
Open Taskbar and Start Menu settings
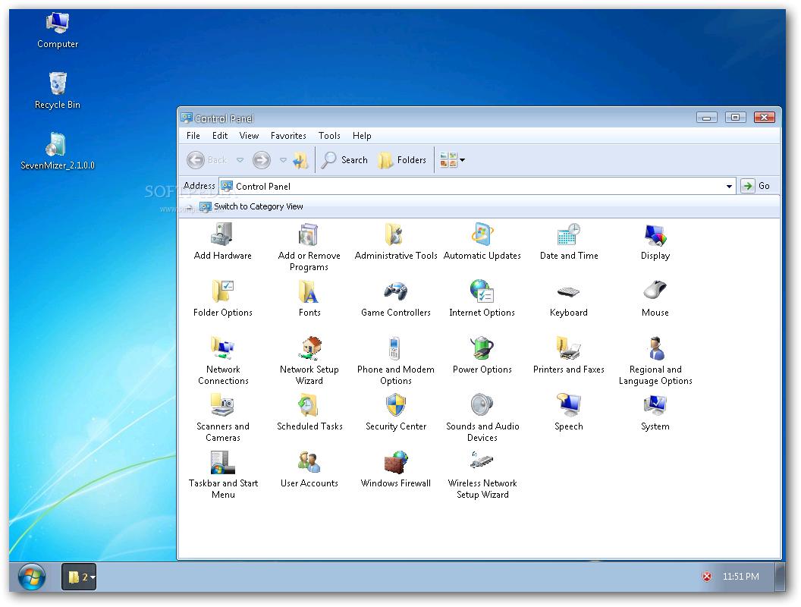click(223, 475)
